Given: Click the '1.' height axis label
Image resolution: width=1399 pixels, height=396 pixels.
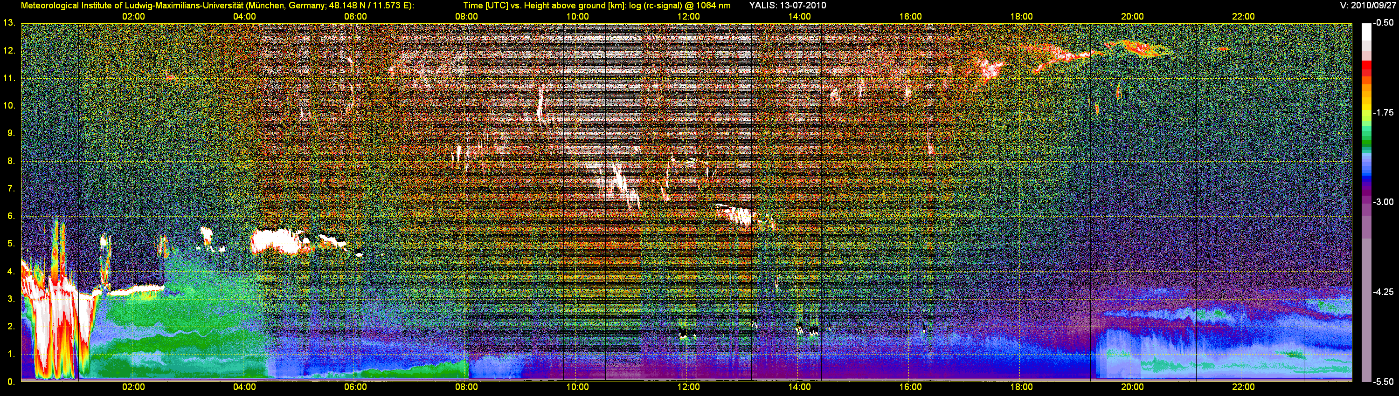Looking at the screenshot, I should [x=11, y=354].
